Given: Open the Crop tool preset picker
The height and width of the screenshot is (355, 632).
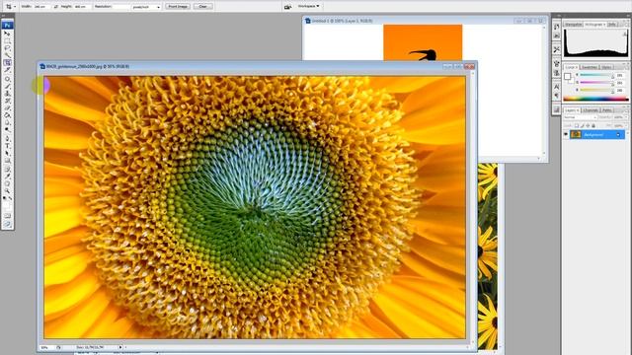Looking at the screenshot, I should point(11,7).
